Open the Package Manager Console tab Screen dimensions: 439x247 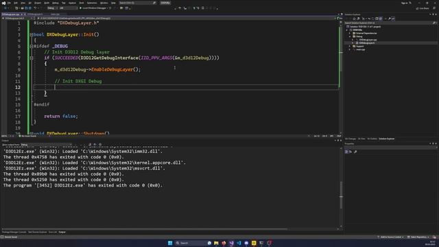pyautogui.click(x=14, y=232)
